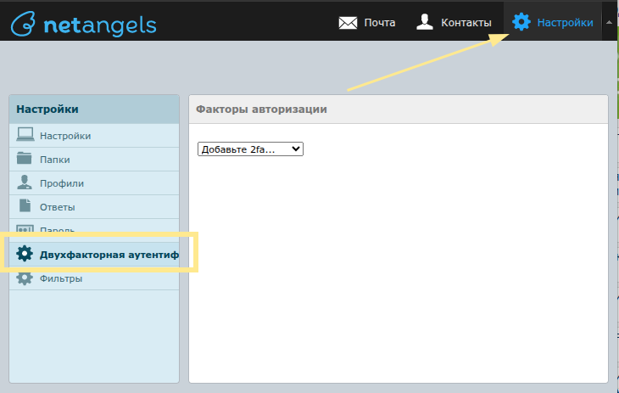The height and width of the screenshot is (393, 619).
Task: Click the gear icon beside Двухфакторная аутентификация
Action: pyautogui.click(x=25, y=254)
